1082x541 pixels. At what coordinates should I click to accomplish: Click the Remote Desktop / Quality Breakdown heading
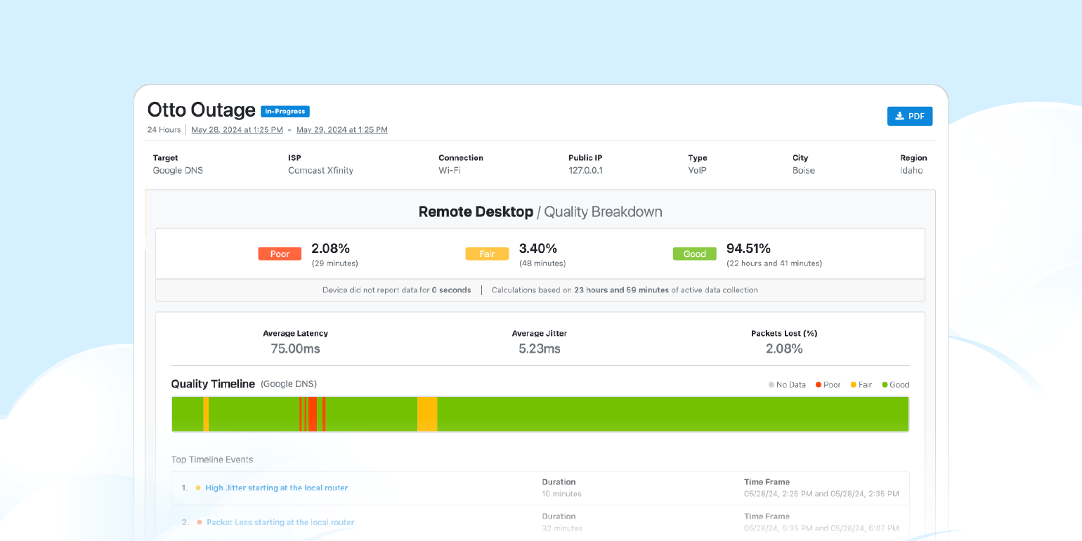tap(540, 211)
